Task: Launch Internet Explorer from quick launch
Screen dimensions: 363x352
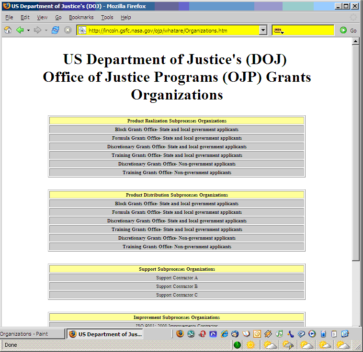Action: pos(224,334)
